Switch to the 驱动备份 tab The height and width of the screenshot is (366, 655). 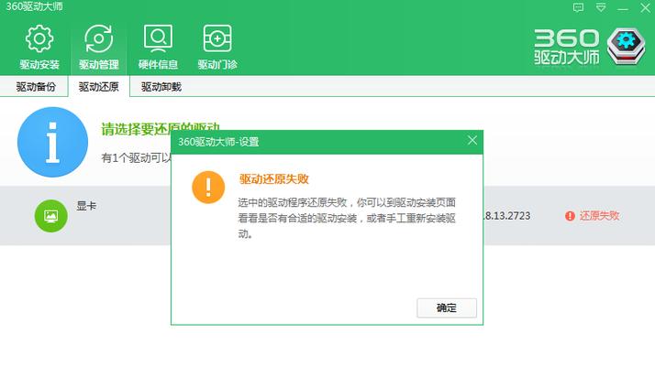click(x=35, y=87)
